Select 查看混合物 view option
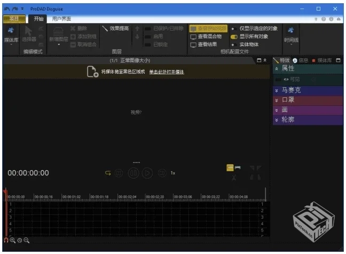Viewport: 346px width, 254px height. pyautogui.click(x=206, y=37)
